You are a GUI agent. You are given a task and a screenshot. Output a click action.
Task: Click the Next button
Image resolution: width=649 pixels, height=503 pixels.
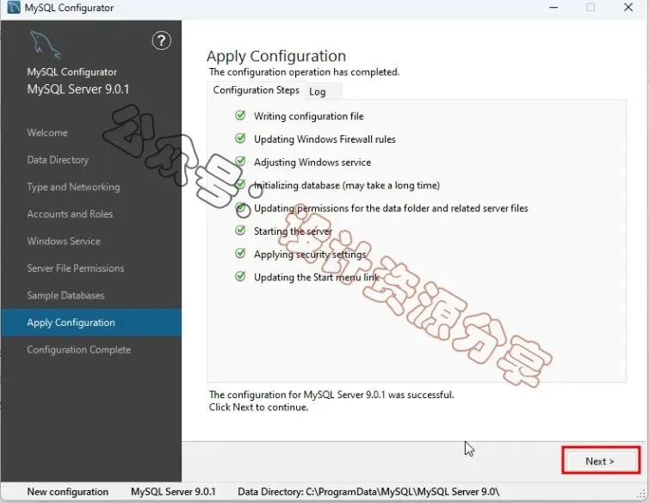pos(600,461)
